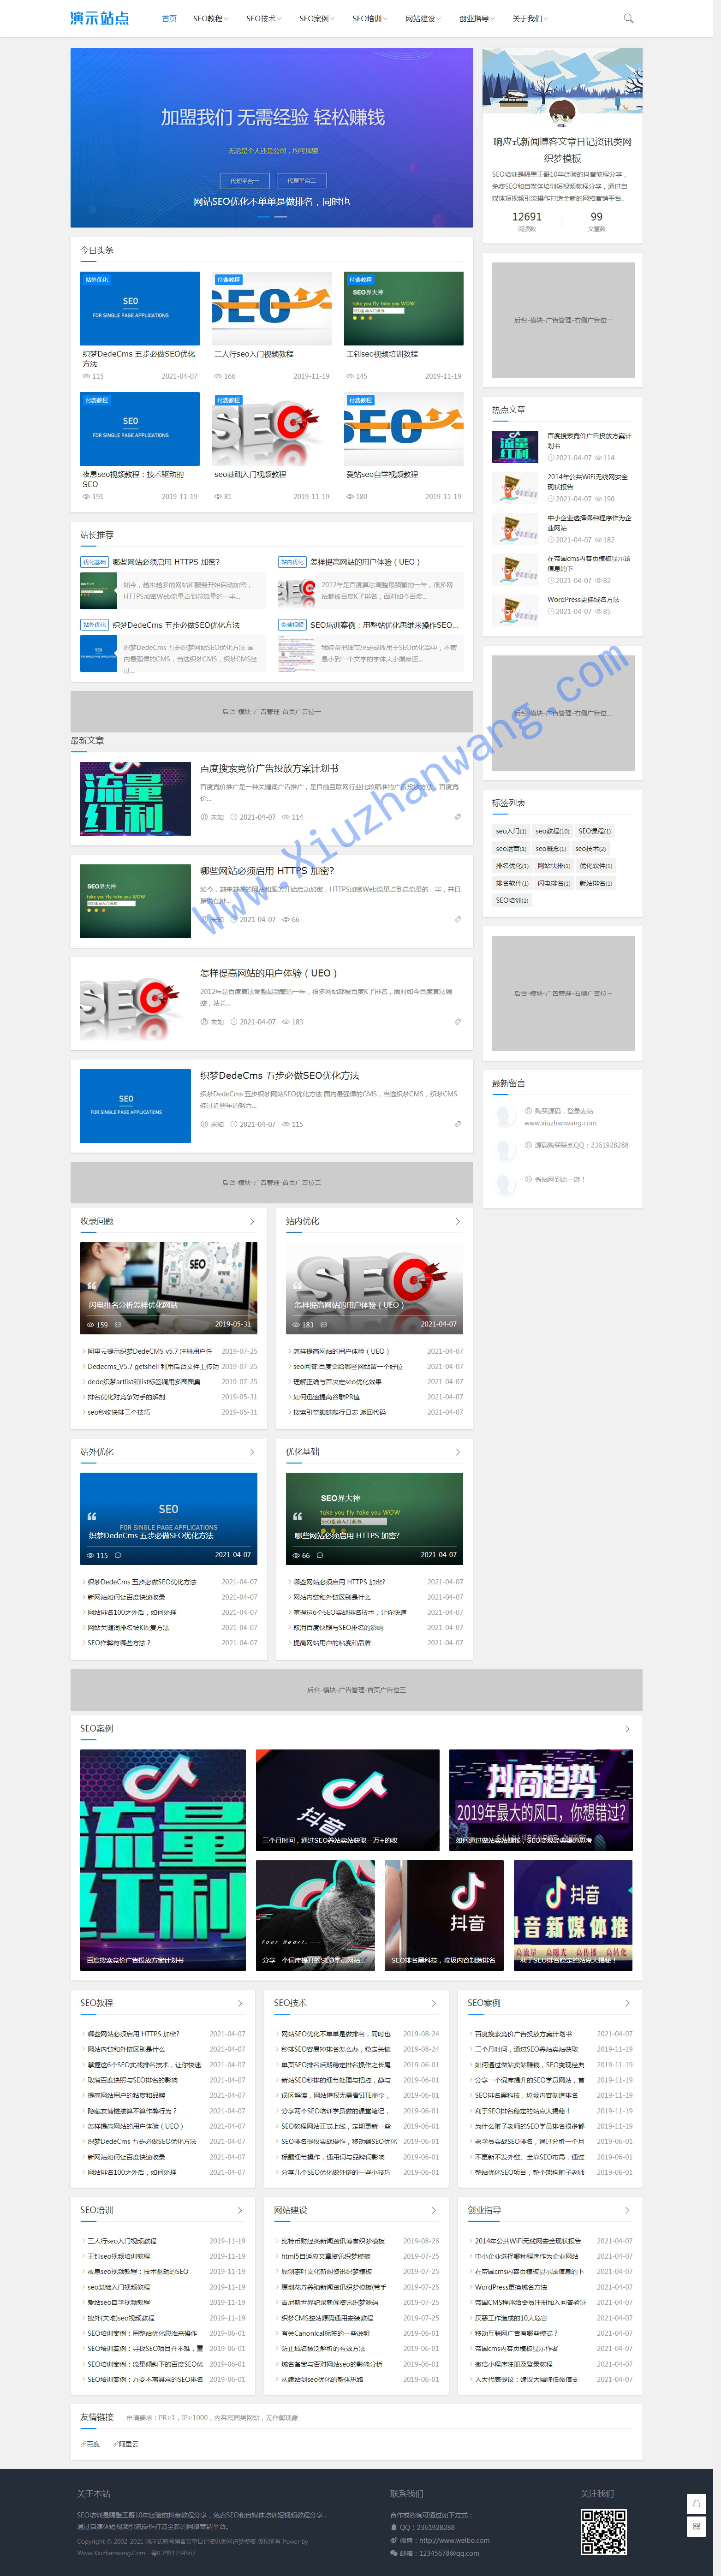Open more via 优化基础 section chevron
This screenshot has height=2576, width=721.
458,1452
